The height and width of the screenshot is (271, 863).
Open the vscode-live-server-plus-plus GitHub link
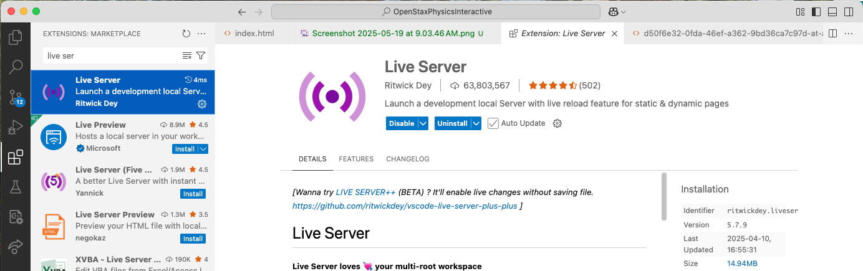coord(405,206)
